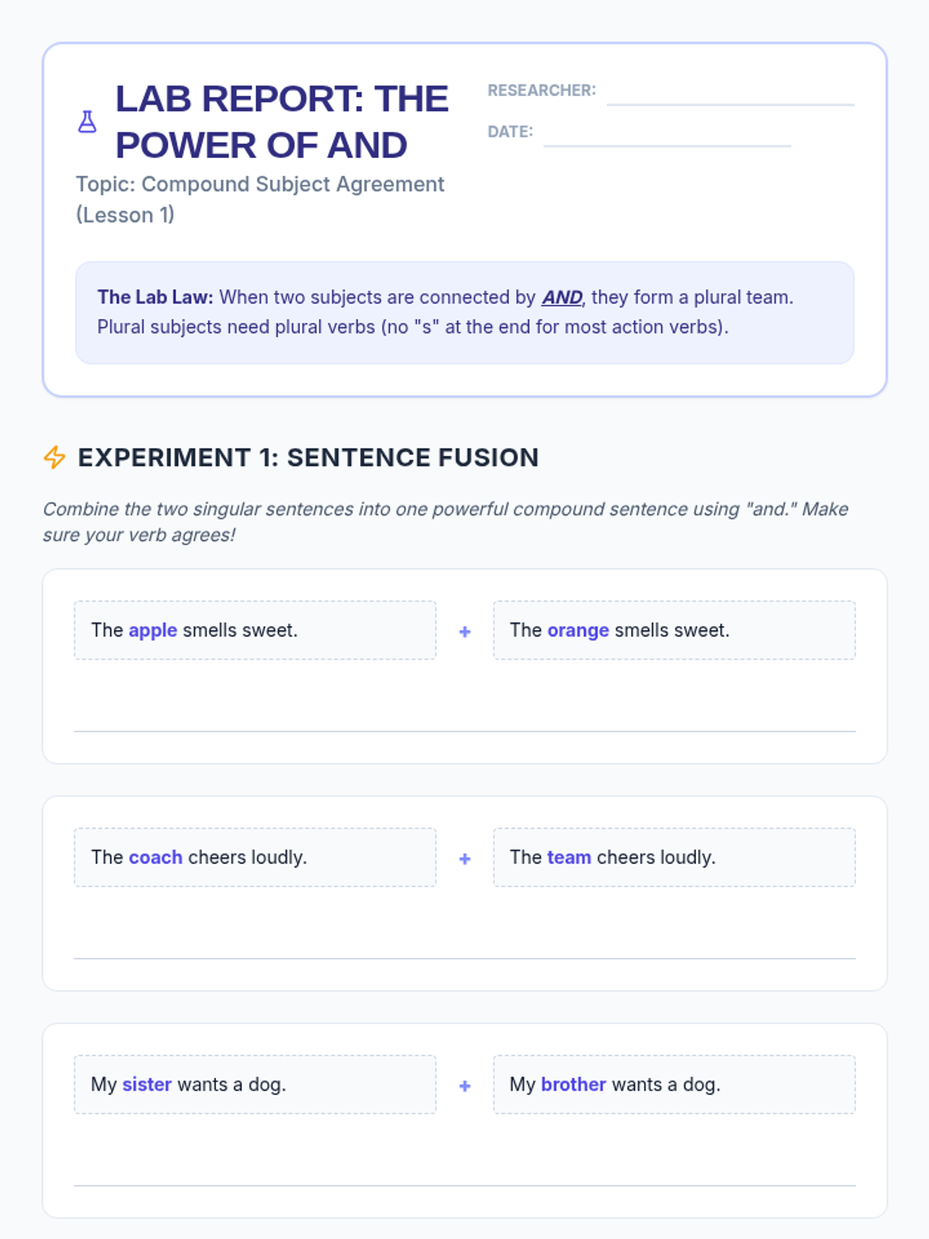Viewport: 929px width, 1239px height.
Task: Select the "The orange smells sweet" box
Action: pos(674,630)
